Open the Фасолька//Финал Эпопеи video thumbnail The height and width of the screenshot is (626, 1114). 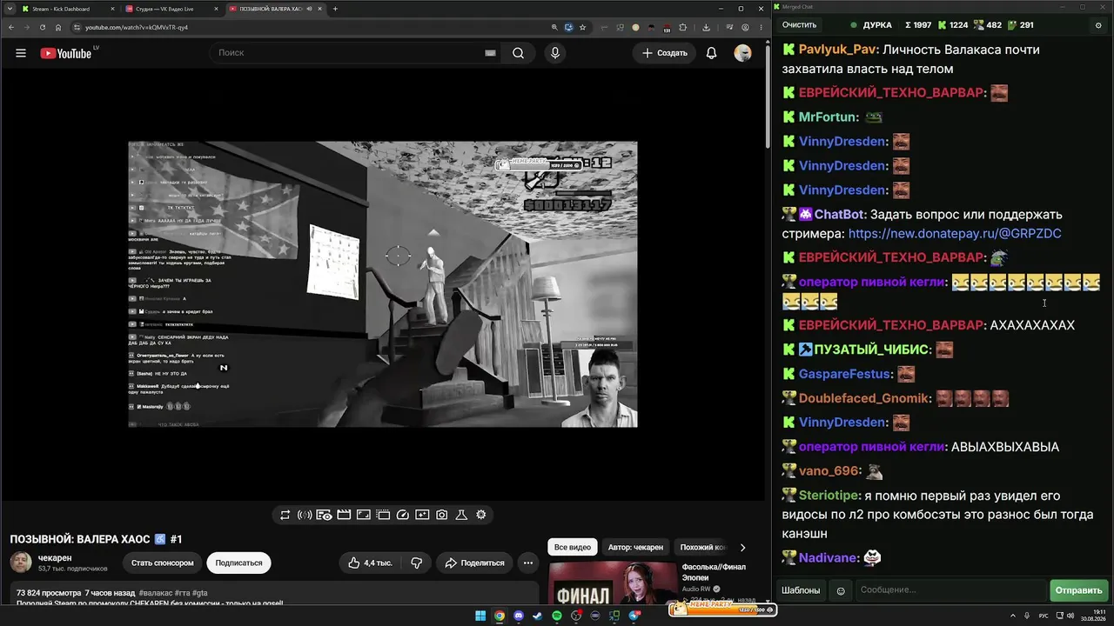tap(613, 584)
